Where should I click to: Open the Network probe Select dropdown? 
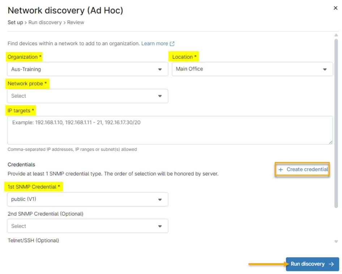[x=87, y=96]
